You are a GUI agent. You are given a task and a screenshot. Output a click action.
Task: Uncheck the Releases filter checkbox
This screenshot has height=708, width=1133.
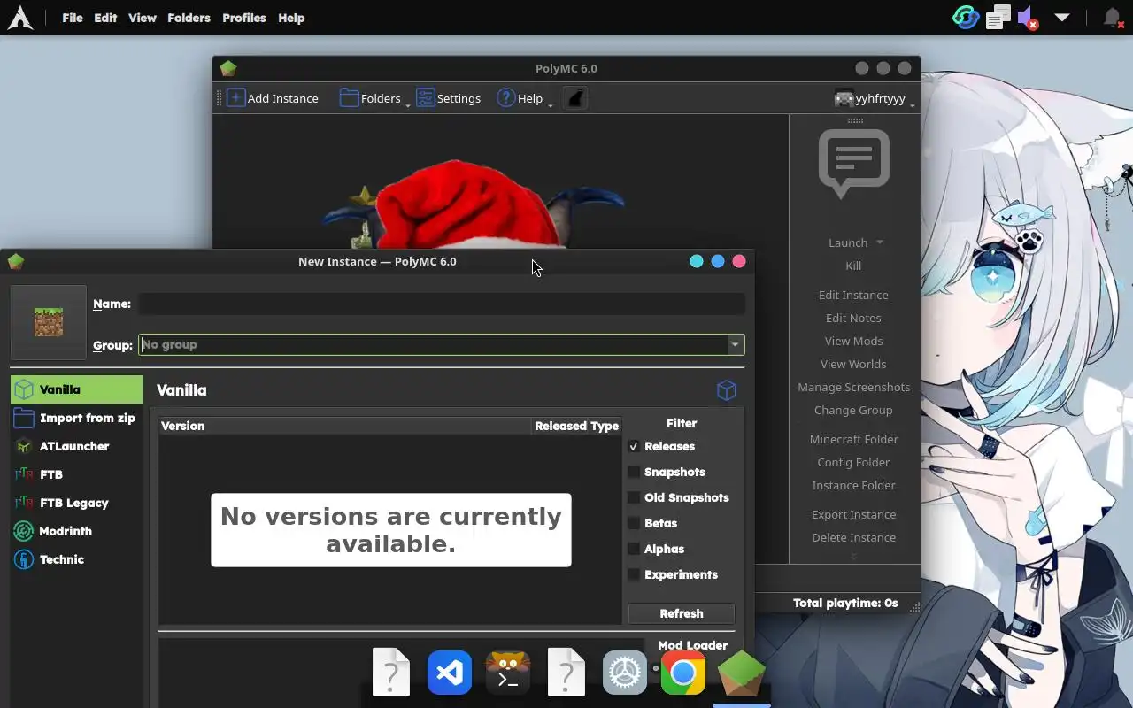(634, 446)
